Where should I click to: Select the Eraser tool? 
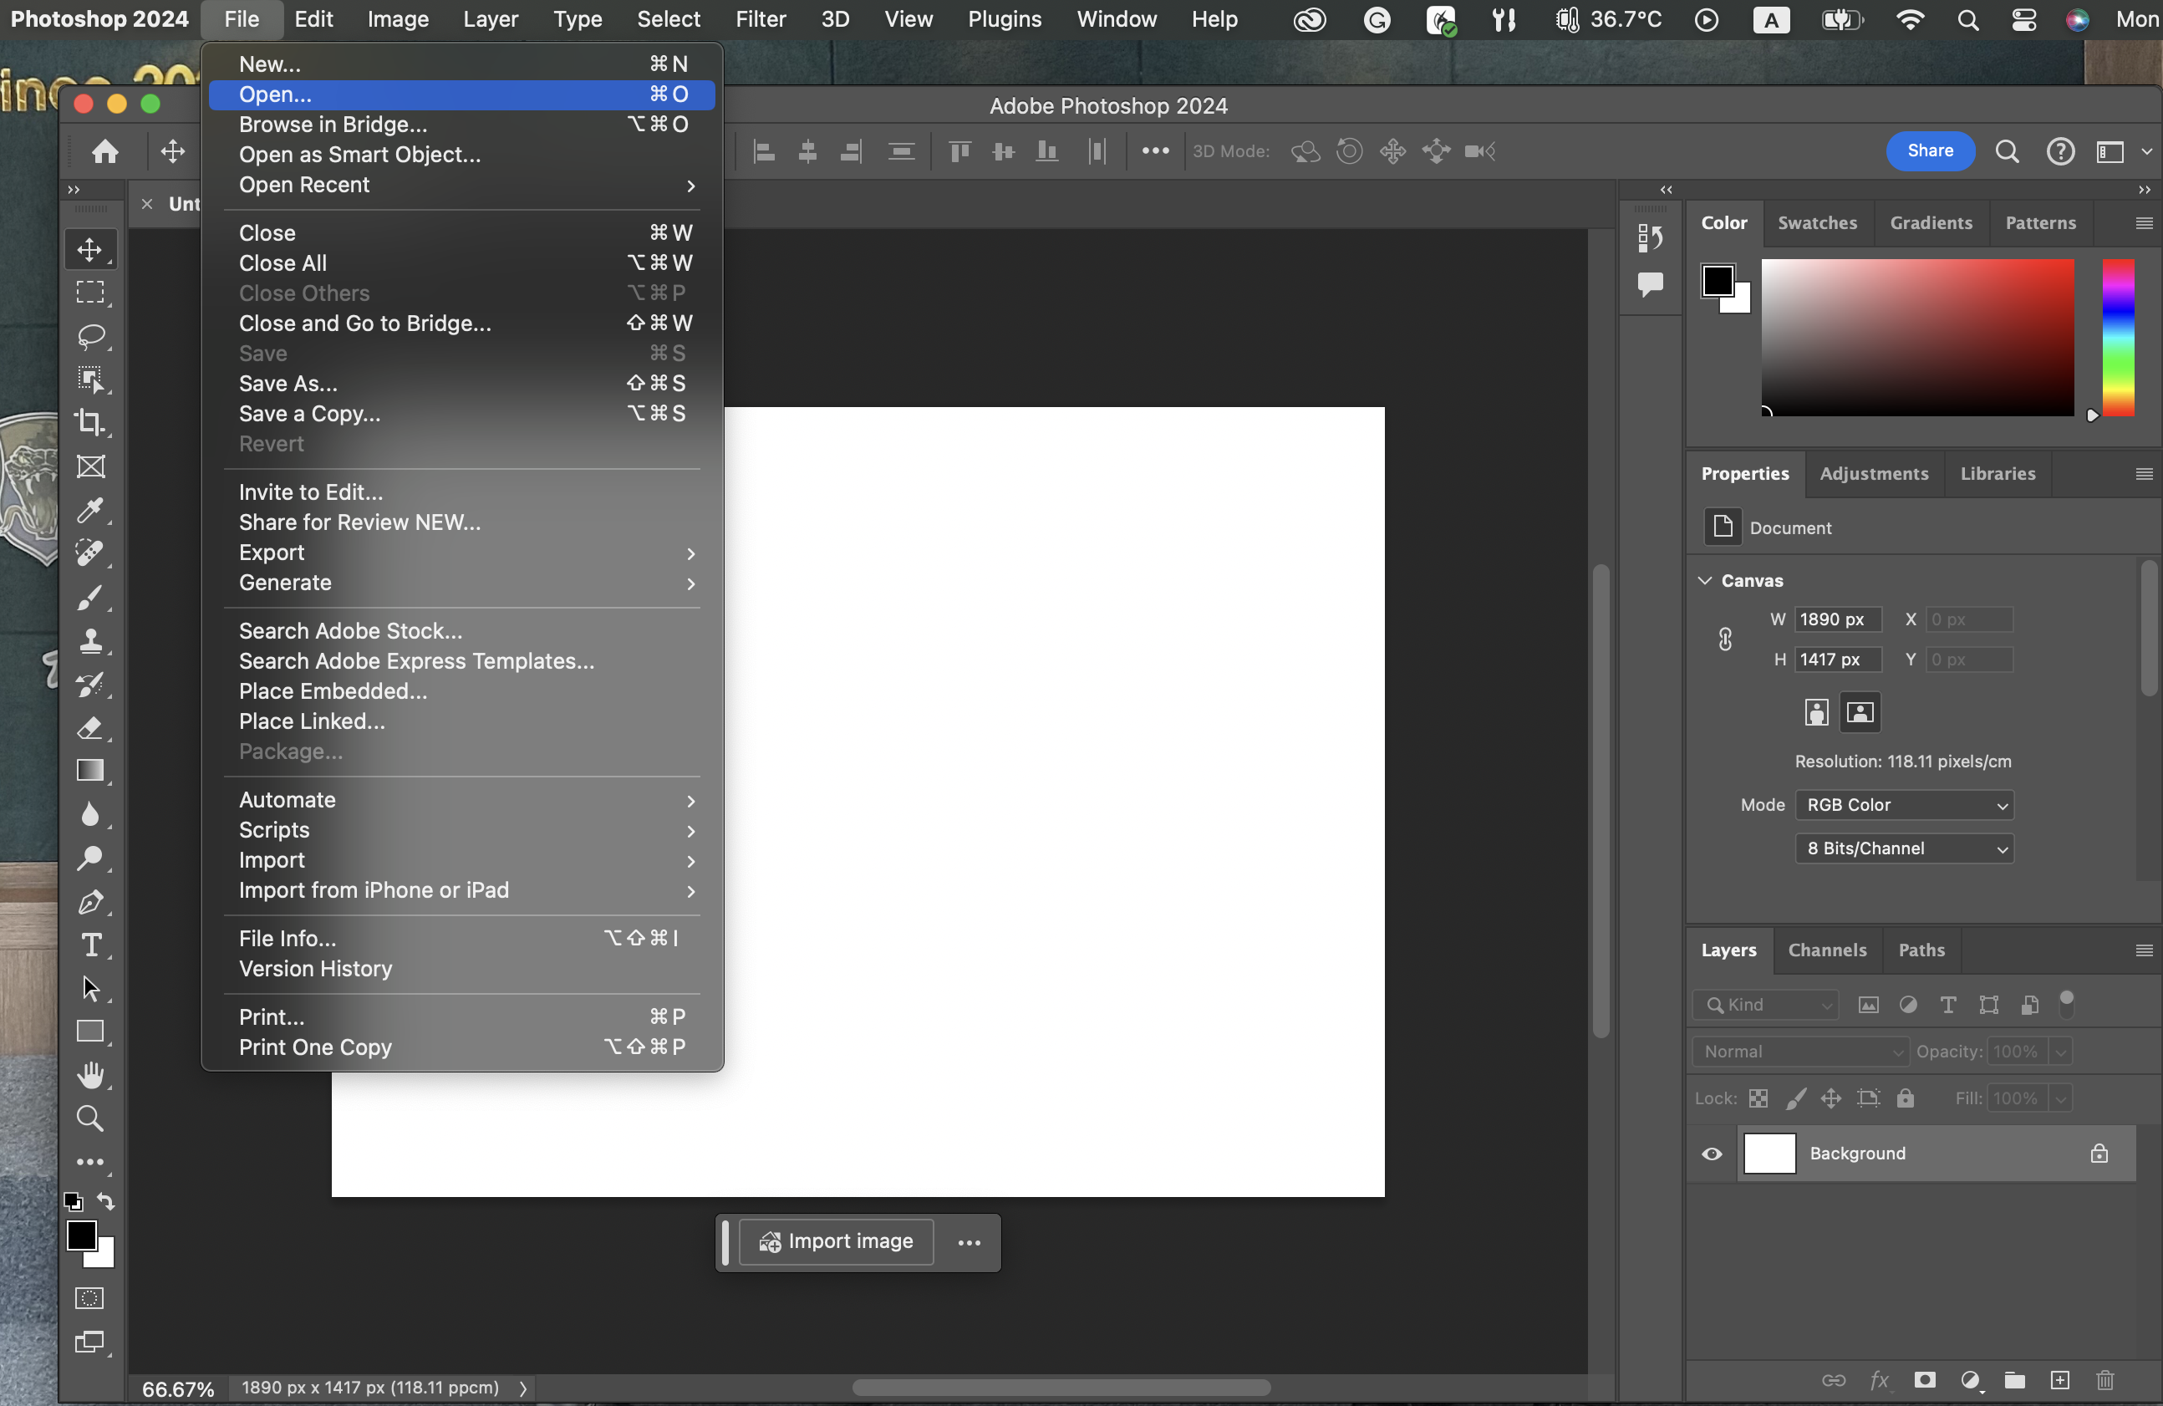coord(89,728)
